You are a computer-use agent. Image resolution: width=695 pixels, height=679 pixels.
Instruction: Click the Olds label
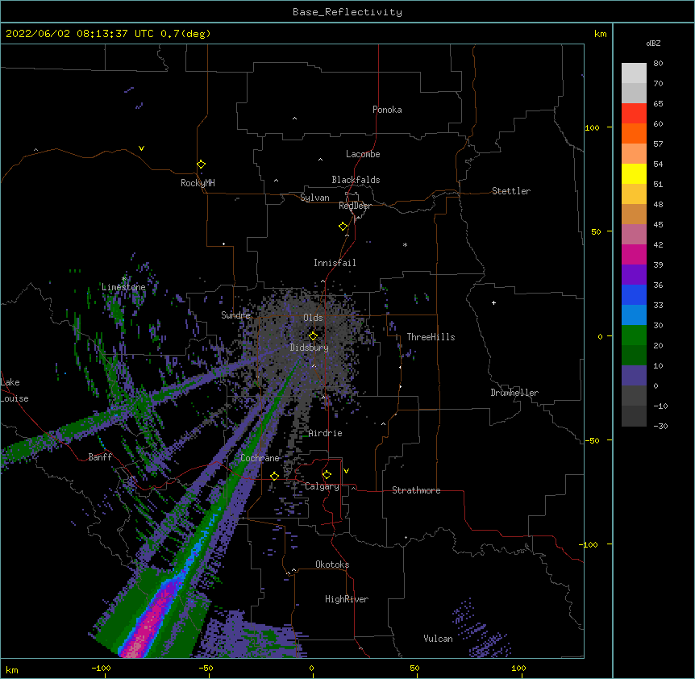(x=313, y=318)
